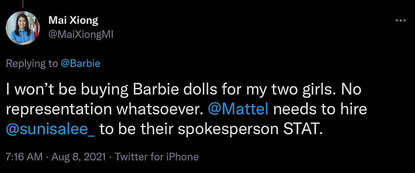Visit the @Mattel profile mention
The height and width of the screenshot is (173, 415).
(240, 109)
